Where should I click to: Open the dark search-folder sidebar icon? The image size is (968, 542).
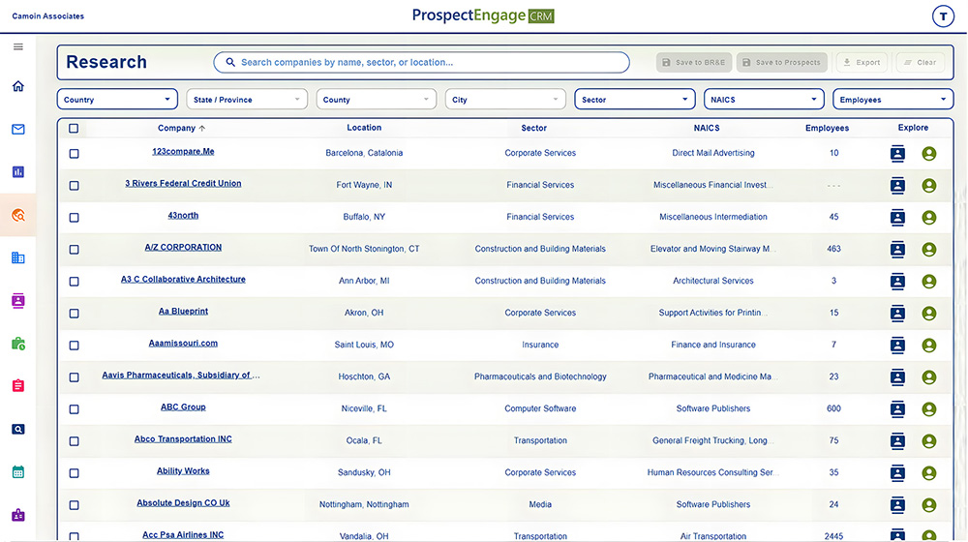click(x=17, y=429)
